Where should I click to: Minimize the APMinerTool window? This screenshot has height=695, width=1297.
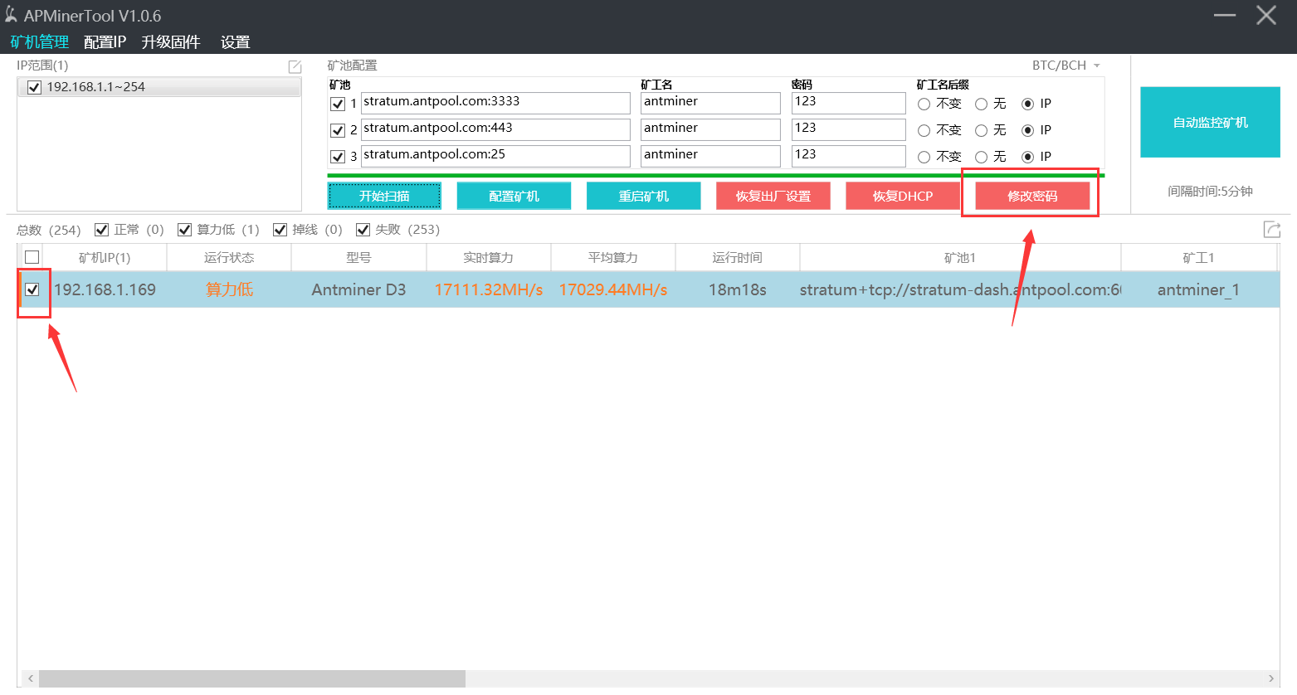coord(1225,15)
